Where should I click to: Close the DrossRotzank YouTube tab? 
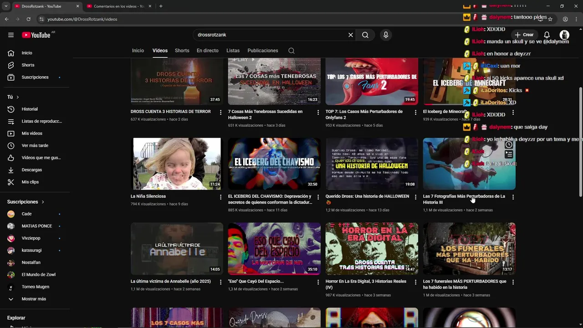77,6
